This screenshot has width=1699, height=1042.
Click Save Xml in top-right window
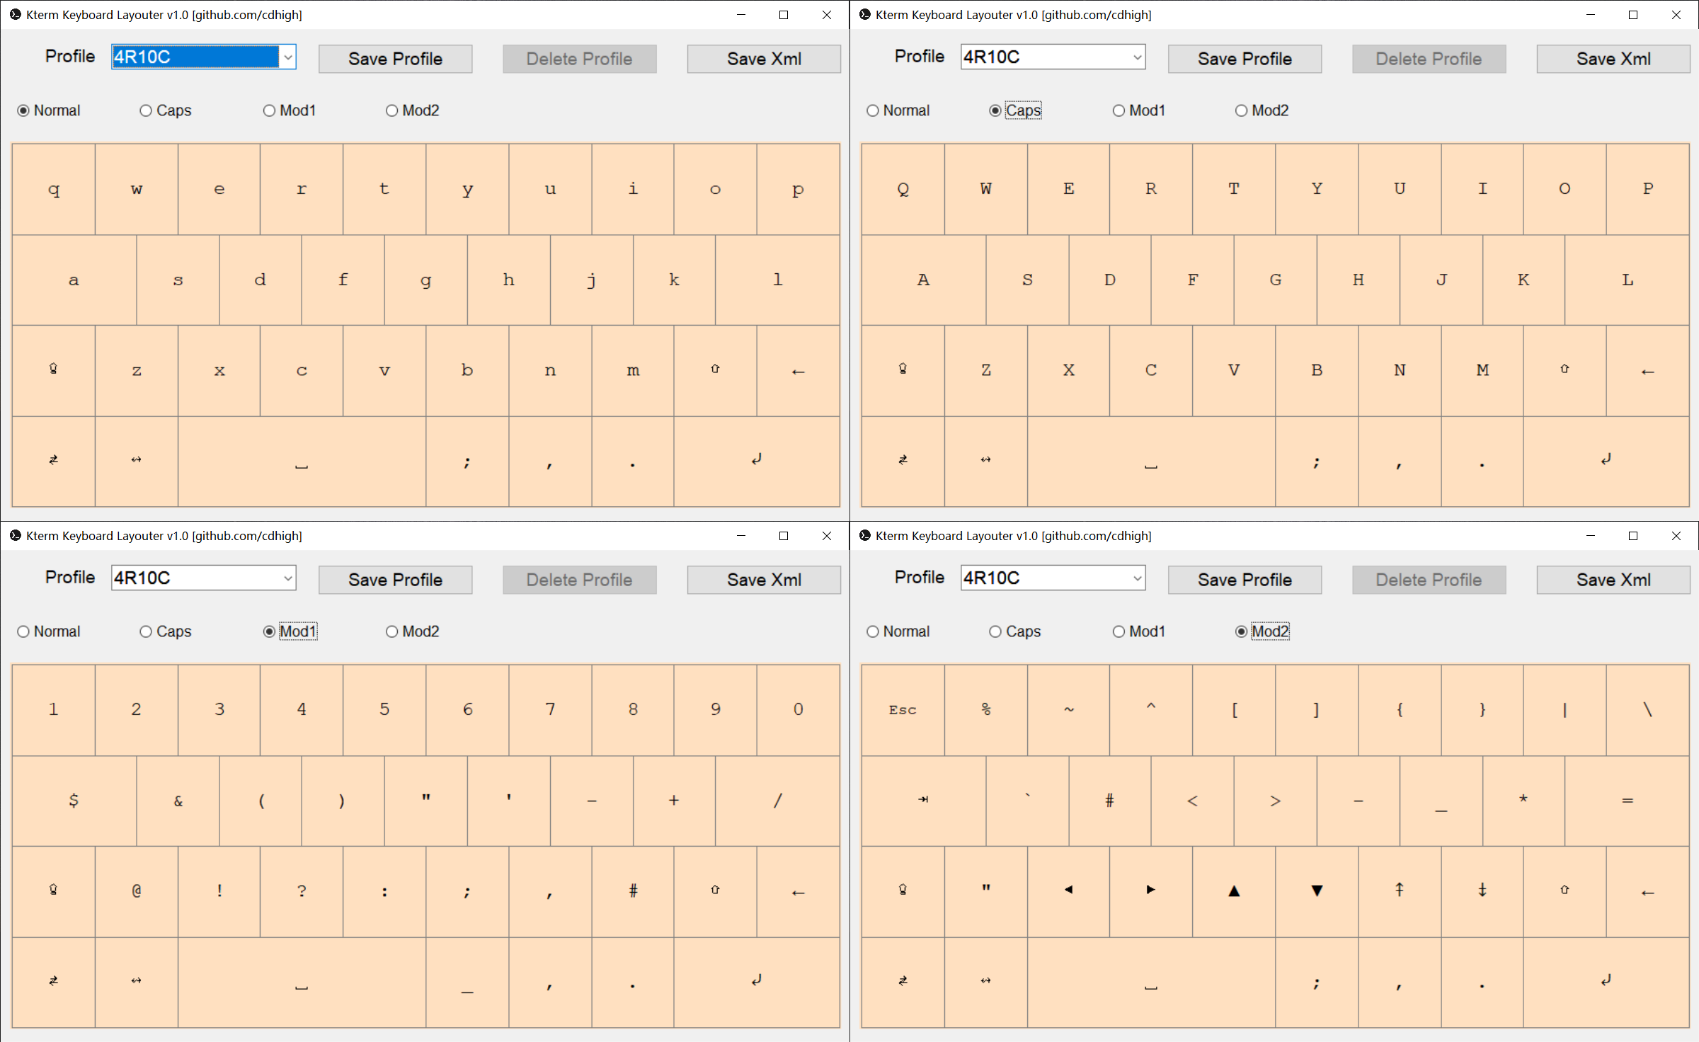pos(1613,59)
